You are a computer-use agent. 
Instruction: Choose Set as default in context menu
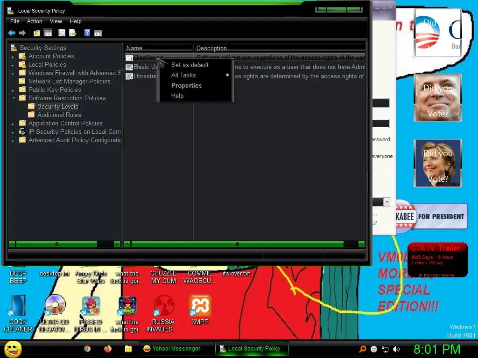pyautogui.click(x=196, y=65)
